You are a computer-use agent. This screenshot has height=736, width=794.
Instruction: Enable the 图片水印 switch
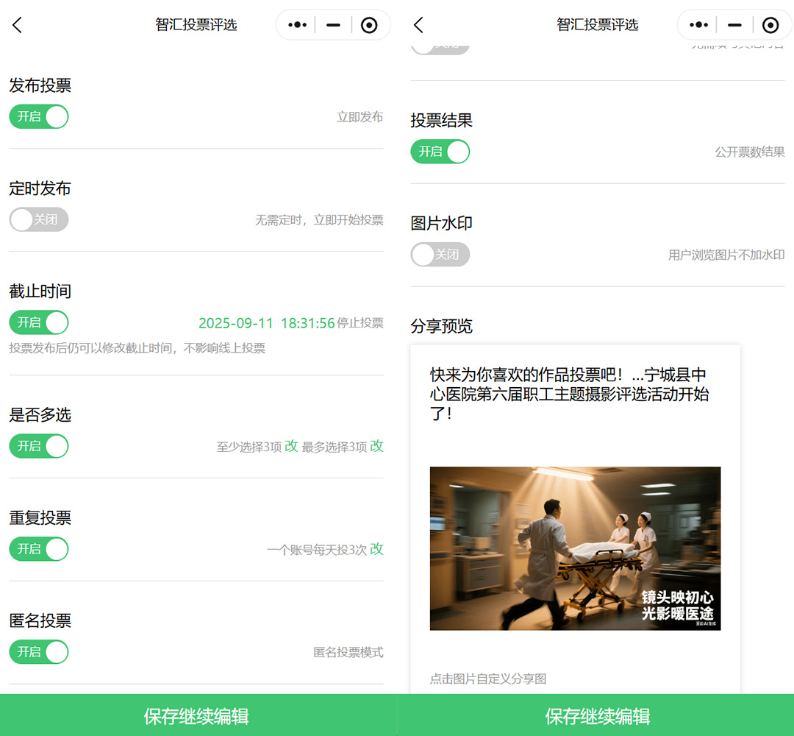(440, 255)
